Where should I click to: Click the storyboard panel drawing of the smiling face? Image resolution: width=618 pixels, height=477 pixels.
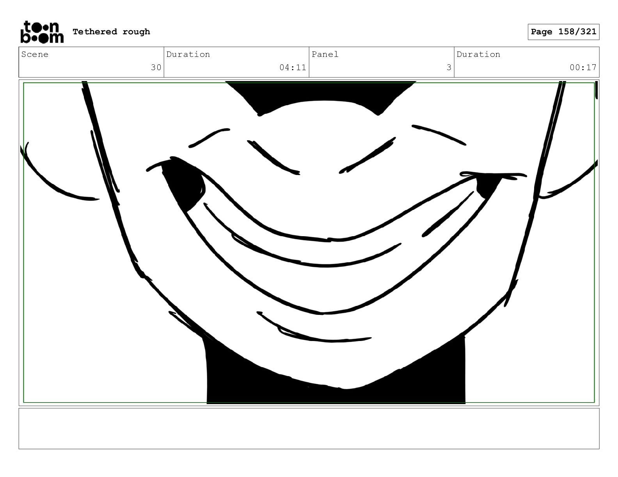pyautogui.click(x=309, y=243)
